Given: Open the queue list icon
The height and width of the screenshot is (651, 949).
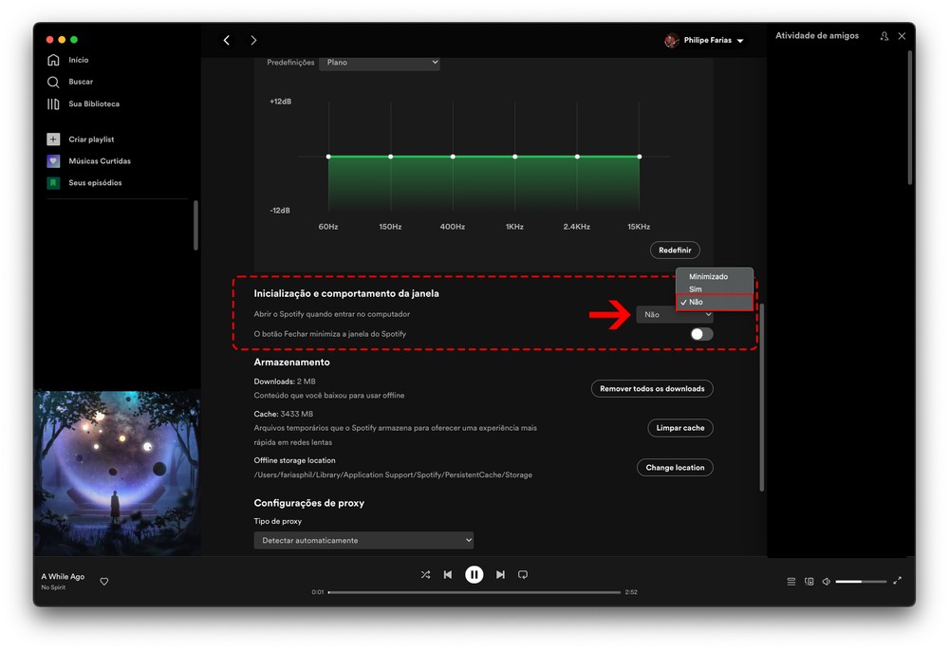Looking at the screenshot, I should 791,582.
